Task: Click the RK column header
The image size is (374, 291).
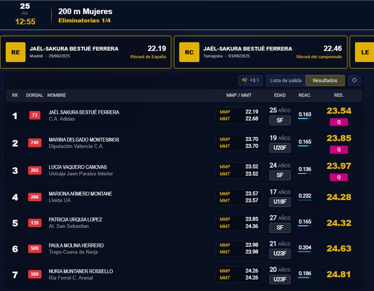Action: coord(15,95)
